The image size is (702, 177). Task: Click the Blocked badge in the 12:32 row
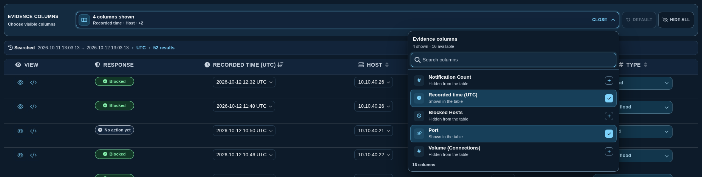[x=114, y=81]
